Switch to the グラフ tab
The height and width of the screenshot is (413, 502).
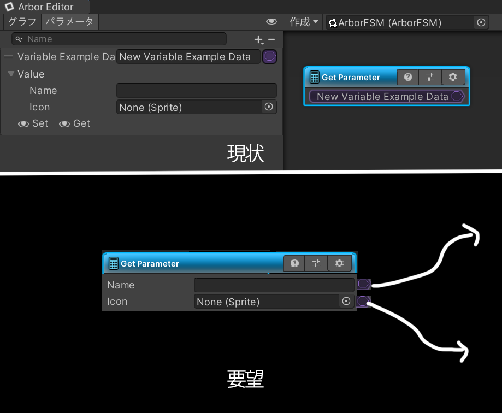click(22, 22)
